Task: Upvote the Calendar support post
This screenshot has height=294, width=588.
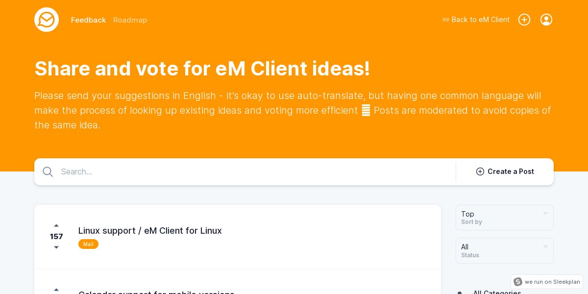Action: (56, 290)
